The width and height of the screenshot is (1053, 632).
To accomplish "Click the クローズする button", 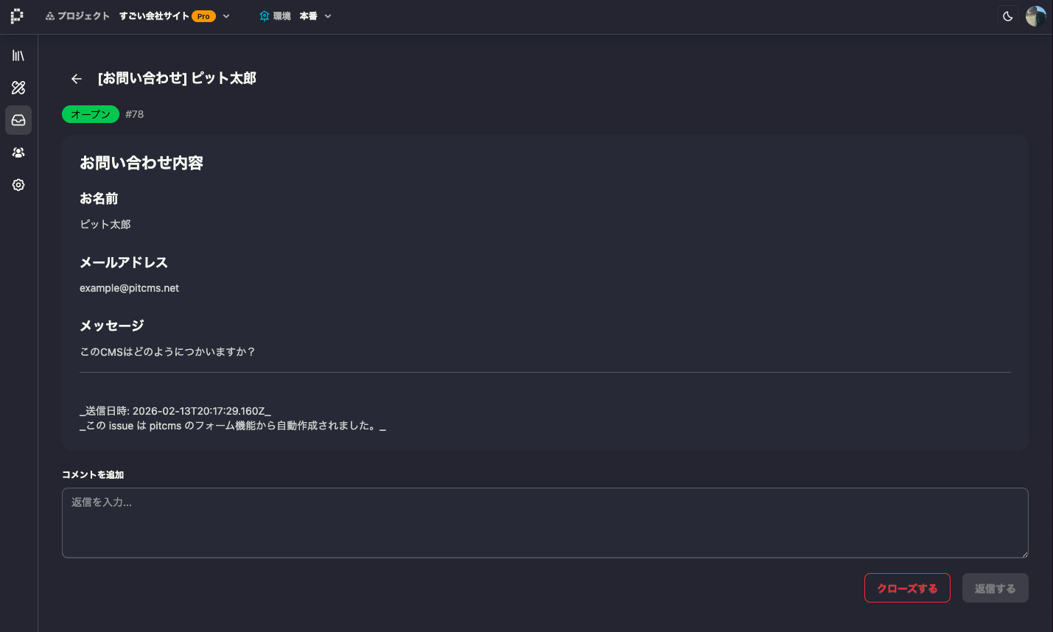I will pyautogui.click(x=907, y=588).
